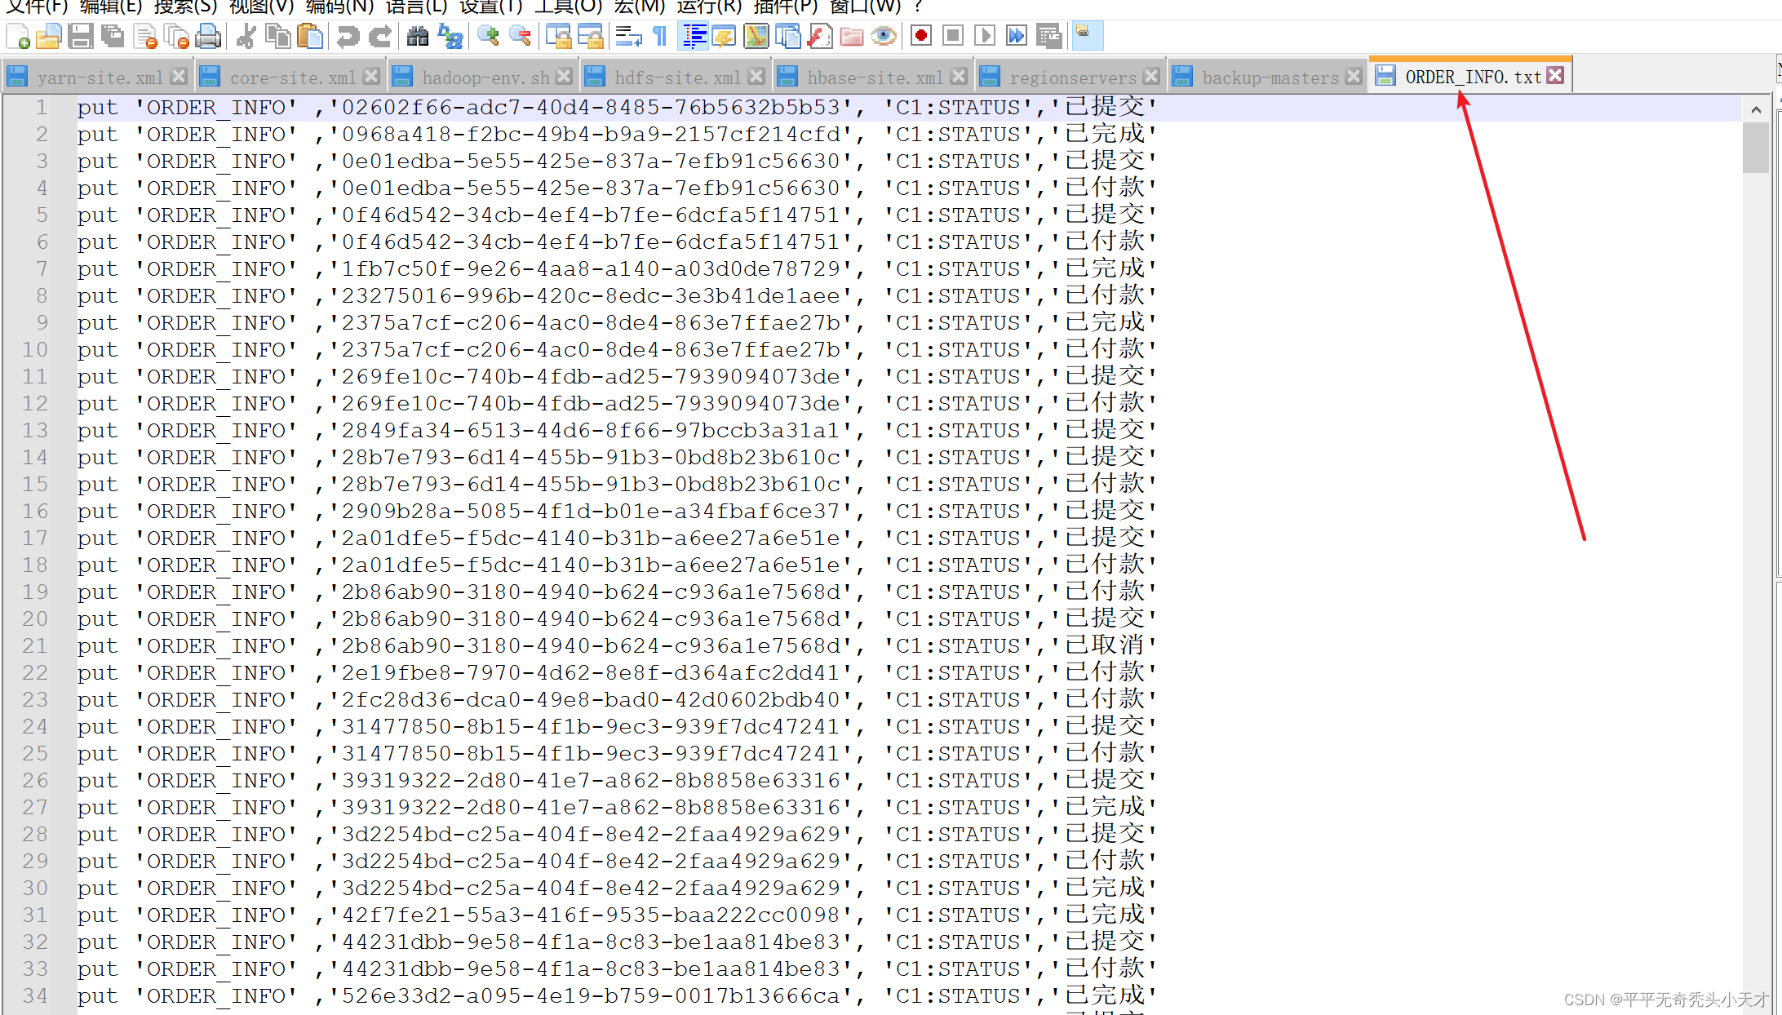Viewport: 1782px width, 1015px height.
Task: Open the 插件(P) menu
Action: pos(785,7)
